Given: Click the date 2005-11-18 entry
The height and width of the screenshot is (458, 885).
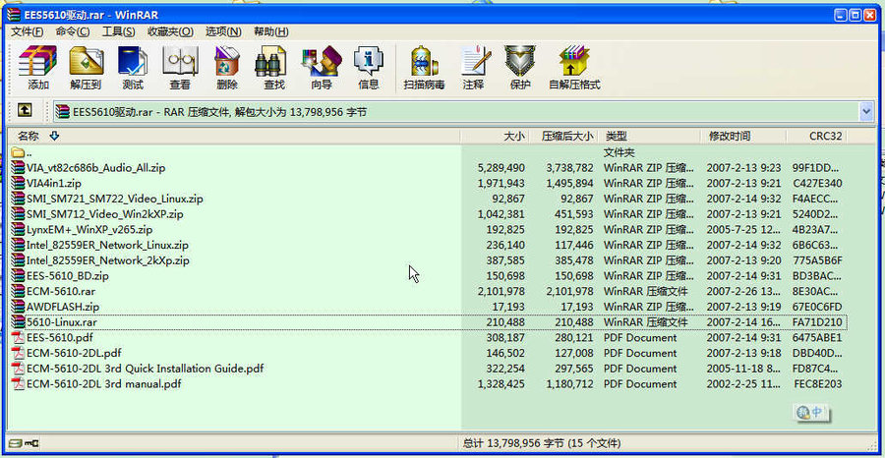Looking at the screenshot, I should (744, 369).
